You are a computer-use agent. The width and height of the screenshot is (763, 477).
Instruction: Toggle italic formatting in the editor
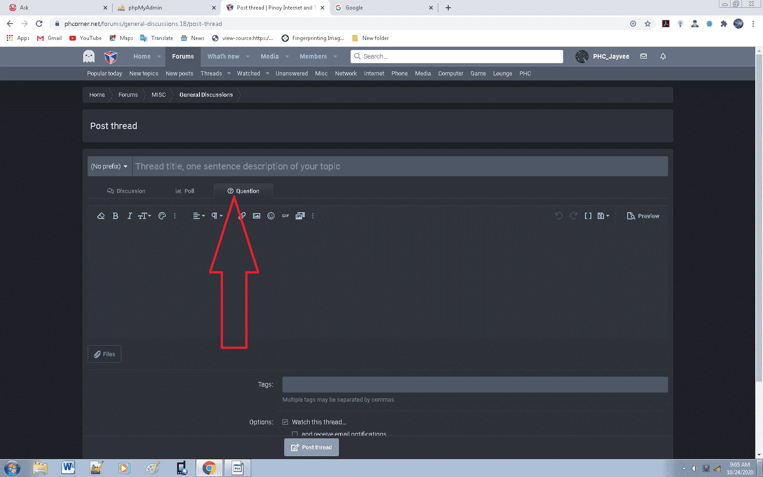pos(129,216)
